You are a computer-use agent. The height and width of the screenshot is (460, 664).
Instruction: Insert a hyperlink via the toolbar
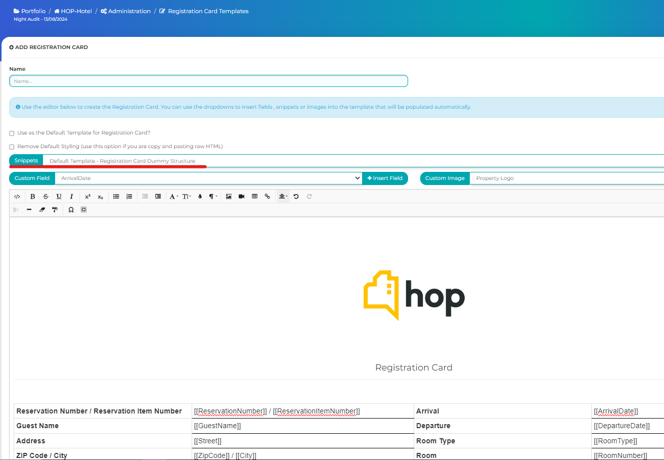click(x=267, y=196)
